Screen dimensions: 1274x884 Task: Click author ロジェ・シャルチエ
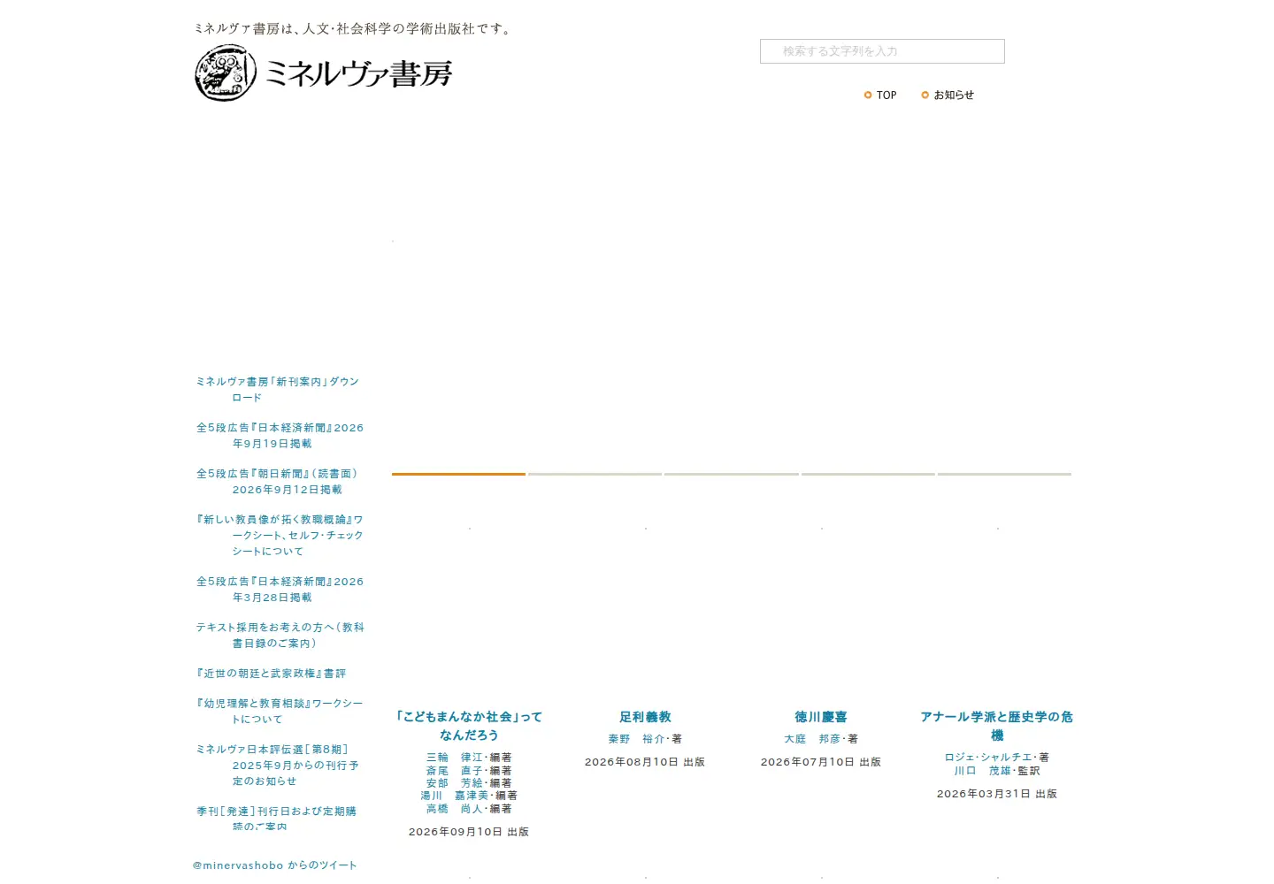click(x=988, y=758)
